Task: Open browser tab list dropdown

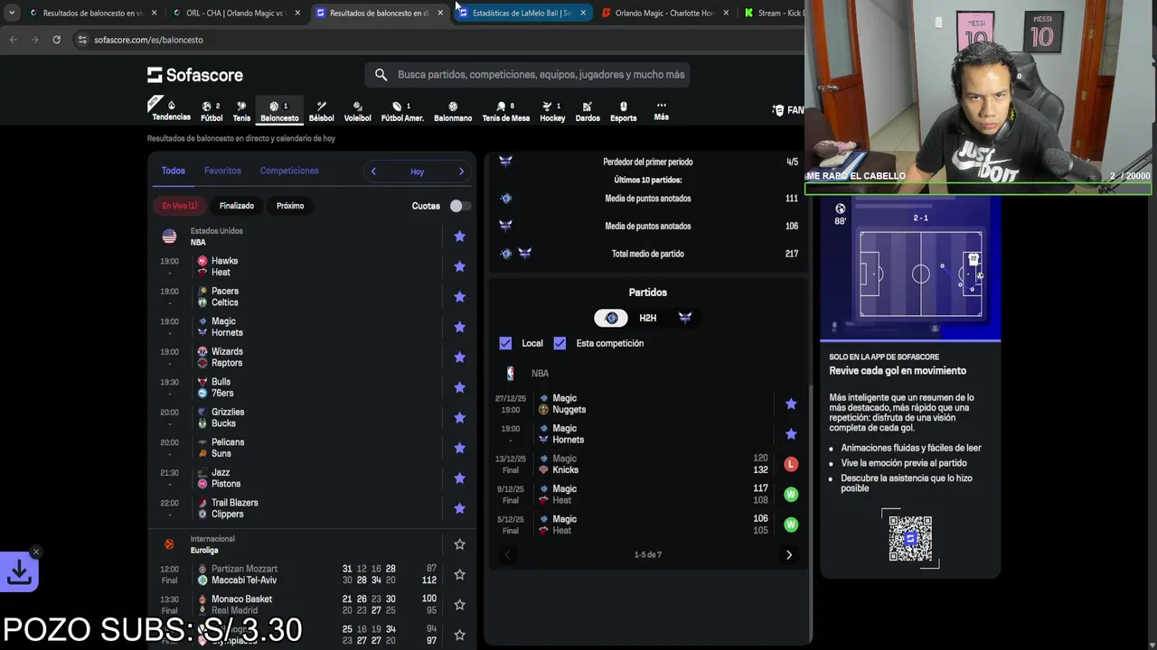Action: tap(12, 13)
